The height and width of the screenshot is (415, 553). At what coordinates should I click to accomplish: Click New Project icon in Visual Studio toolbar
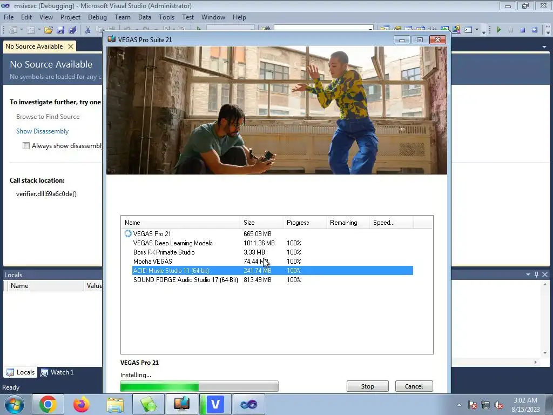[x=13, y=30]
